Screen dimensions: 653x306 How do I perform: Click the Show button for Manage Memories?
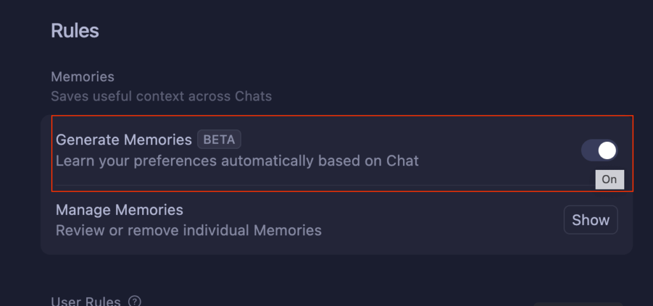point(591,220)
